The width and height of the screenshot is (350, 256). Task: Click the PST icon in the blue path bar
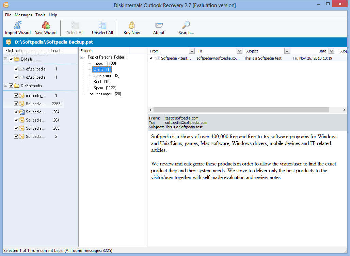click(x=9, y=42)
